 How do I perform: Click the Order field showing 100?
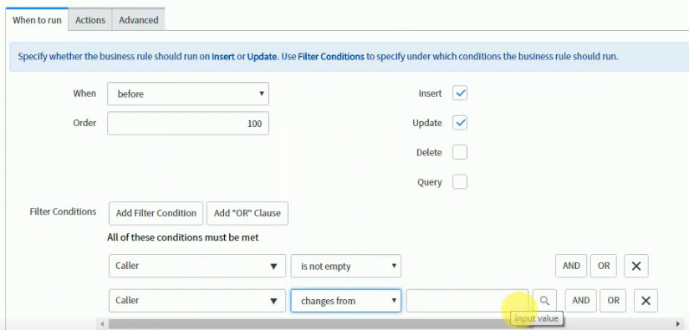[x=188, y=124]
